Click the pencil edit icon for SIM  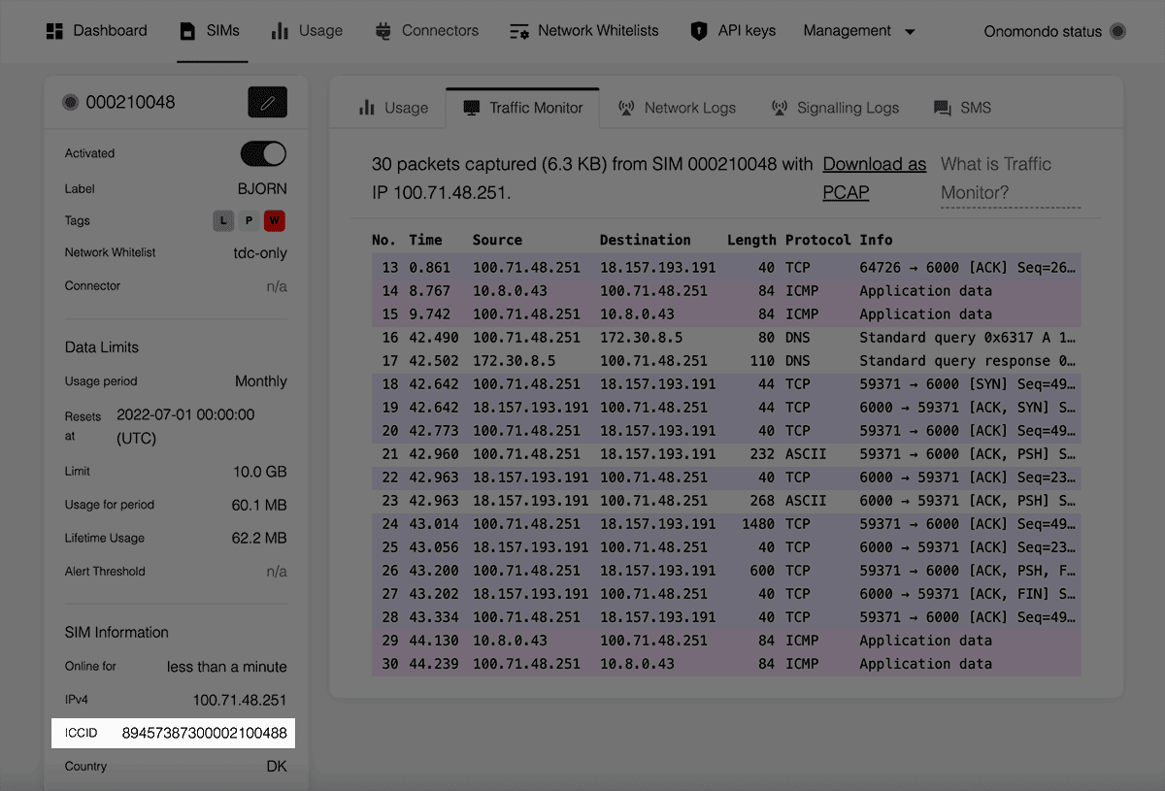pyautogui.click(x=267, y=102)
